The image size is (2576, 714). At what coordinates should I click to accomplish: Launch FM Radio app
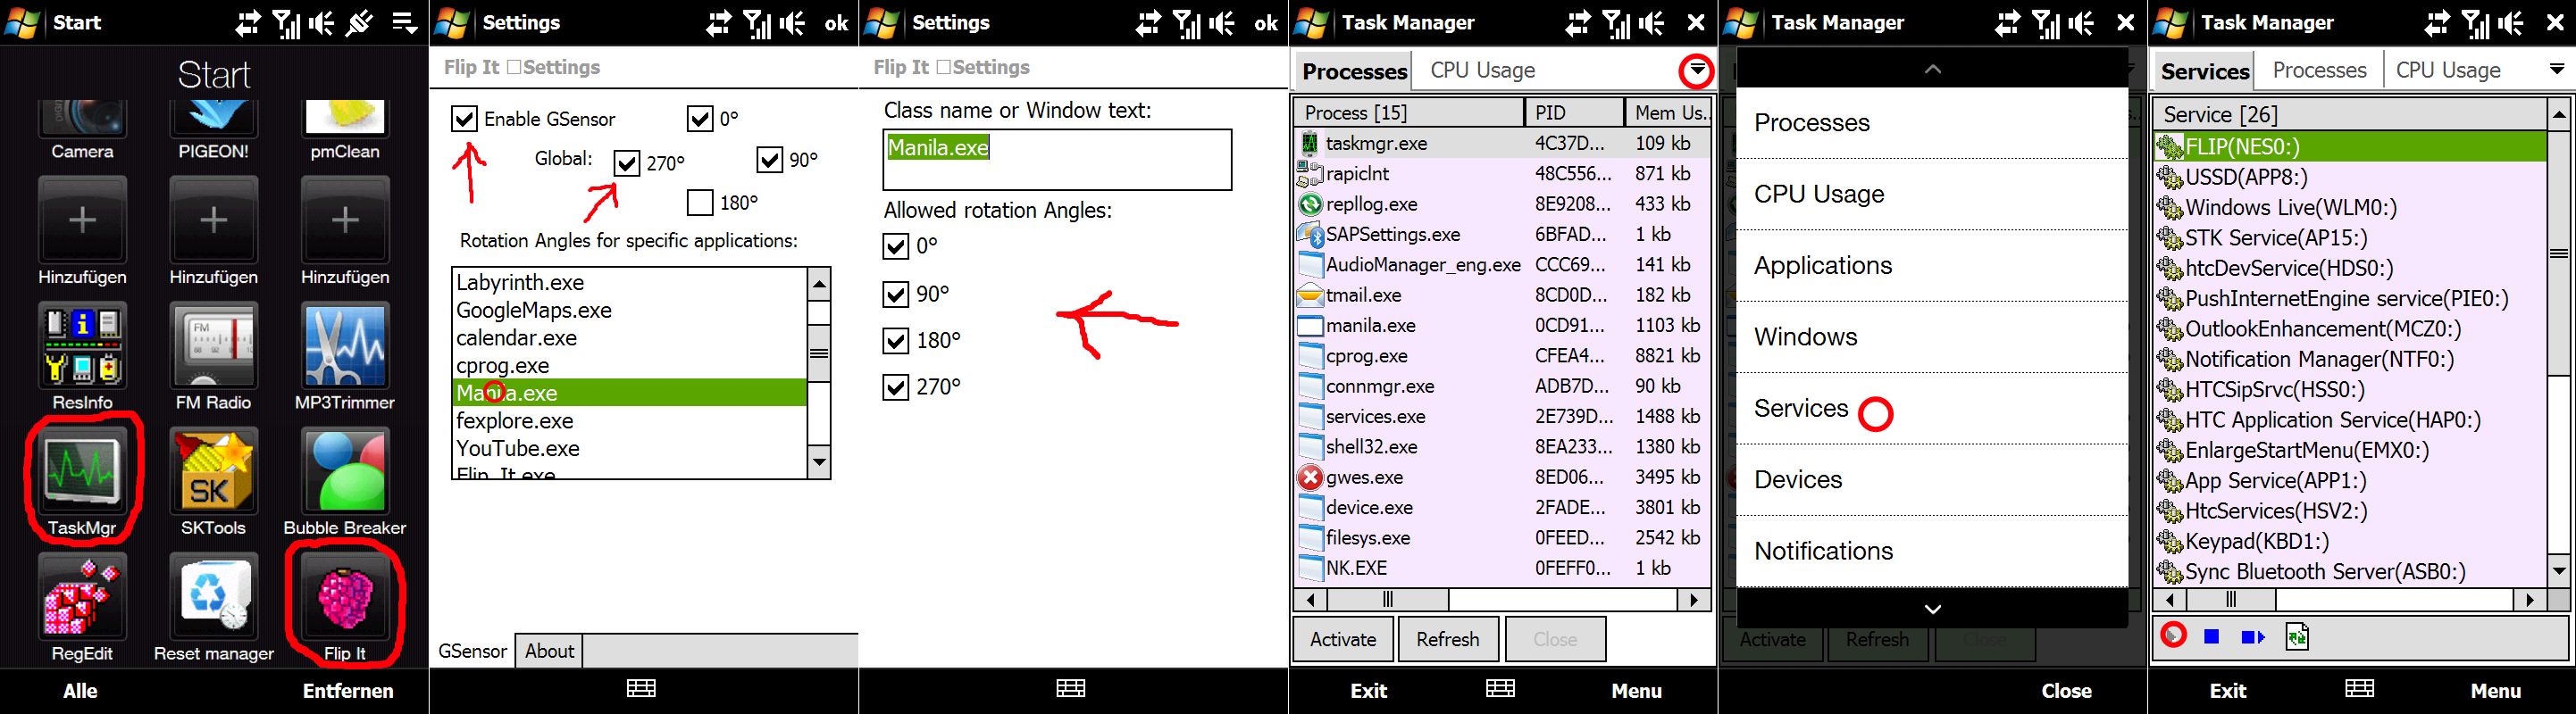(x=213, y=345)
